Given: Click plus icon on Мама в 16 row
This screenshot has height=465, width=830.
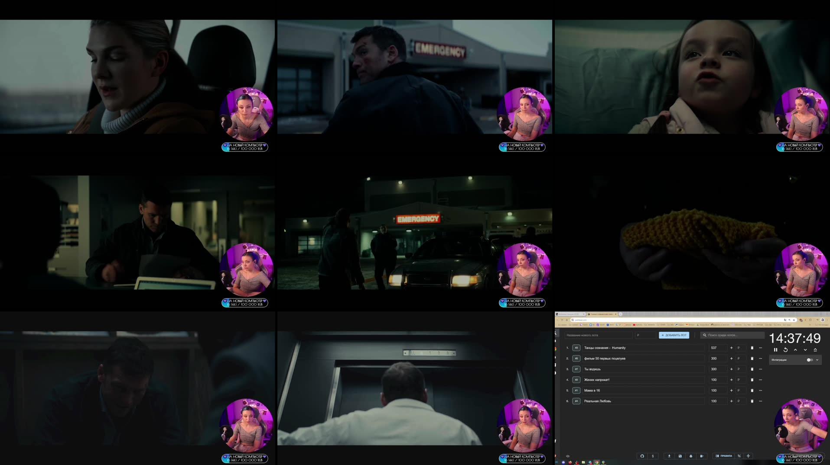Looking at the screenshot, I should [731, 391].
